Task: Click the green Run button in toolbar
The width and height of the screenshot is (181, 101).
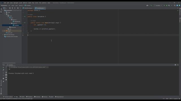Action: [164, 5]
